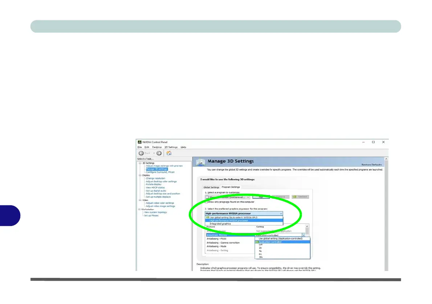The height and width of the screenshot is (304, 432).
Task: Select Adjust video color settings
Action: (x=160, y=203)
